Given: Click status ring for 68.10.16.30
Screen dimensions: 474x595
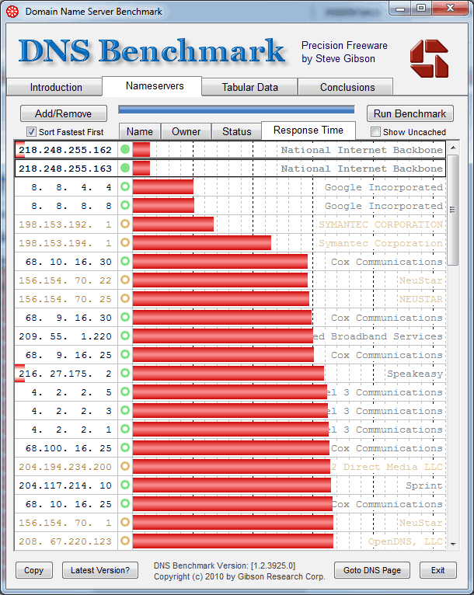Looking at the screenshot, I should pyautogui.click(x=125, y=261).
